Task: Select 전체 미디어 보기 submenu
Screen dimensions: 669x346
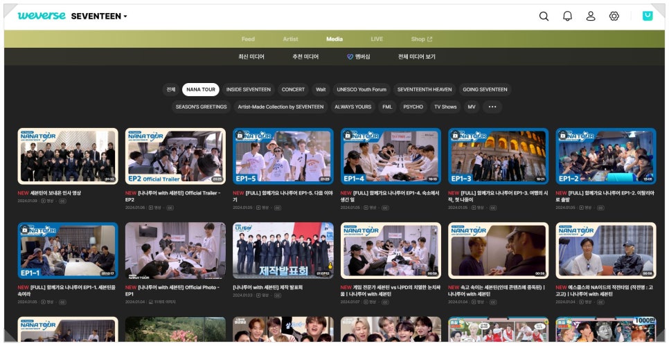Action: click(x=416, y=57)
